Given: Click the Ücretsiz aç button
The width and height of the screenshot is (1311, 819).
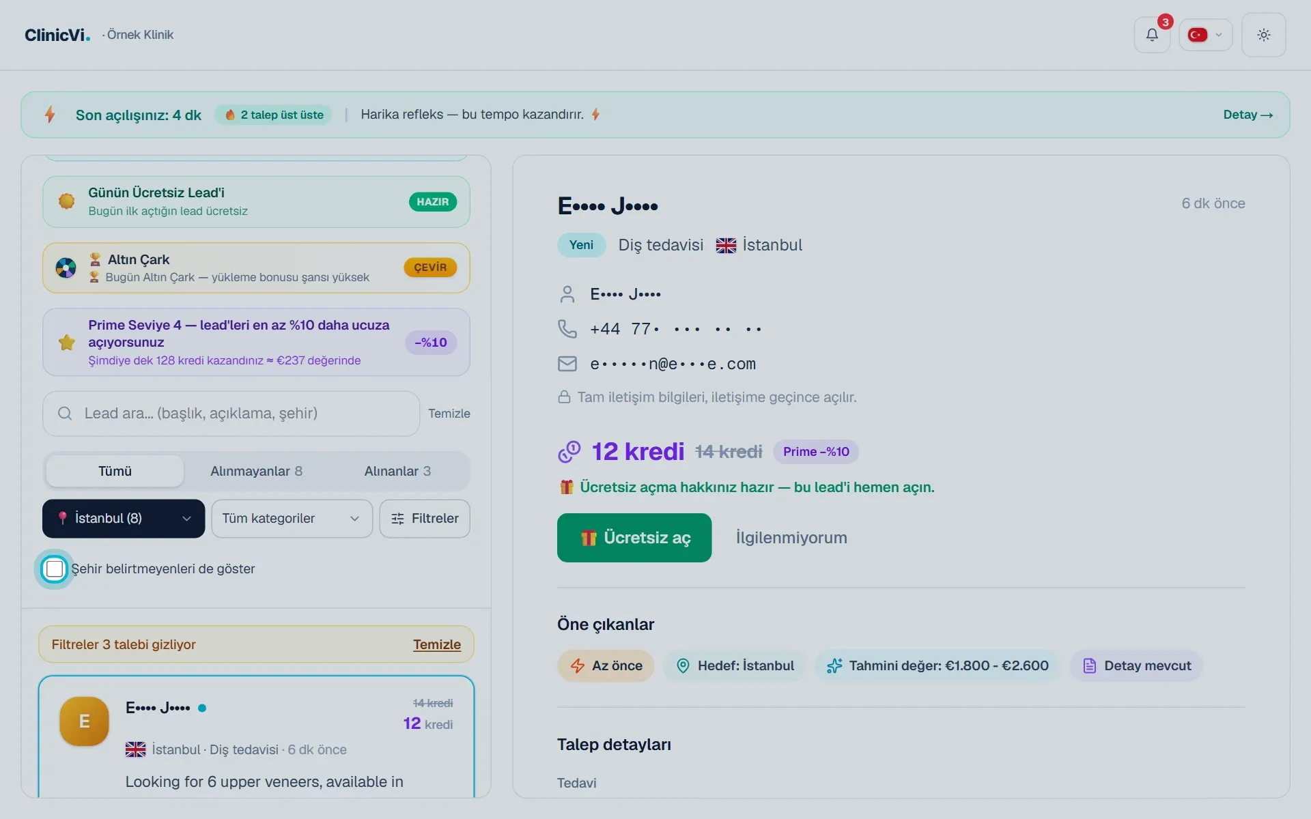Looking at the screenshot, I should point(634,538).
